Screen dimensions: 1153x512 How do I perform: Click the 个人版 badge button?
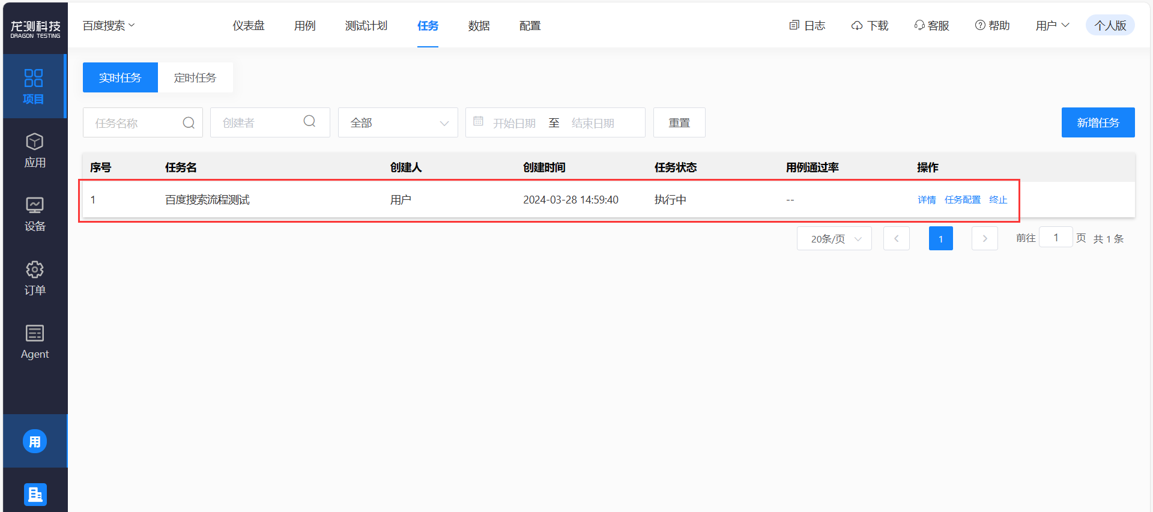(1110, 25)
